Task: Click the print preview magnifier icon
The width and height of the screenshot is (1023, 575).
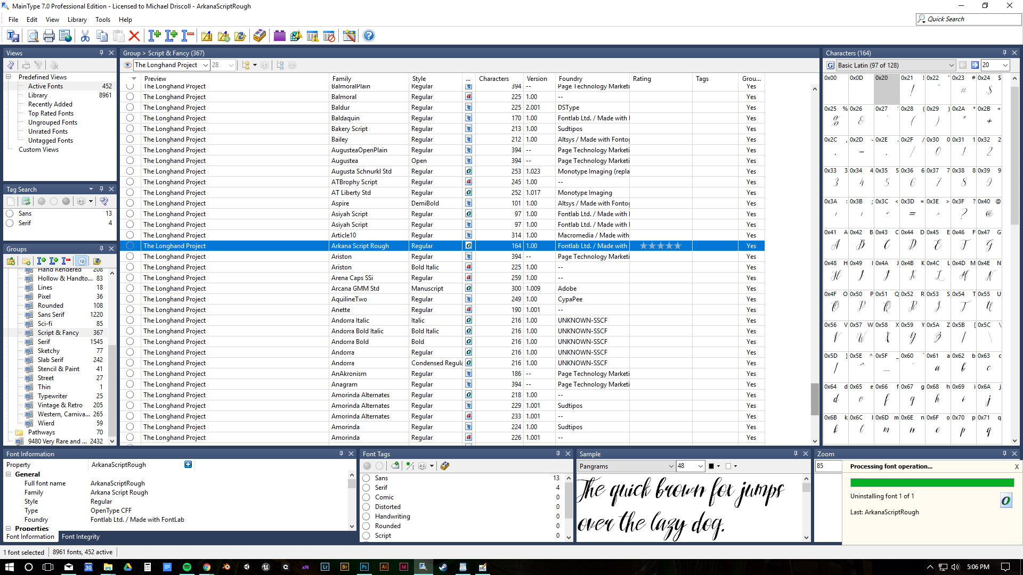Action: coord(33,36)
